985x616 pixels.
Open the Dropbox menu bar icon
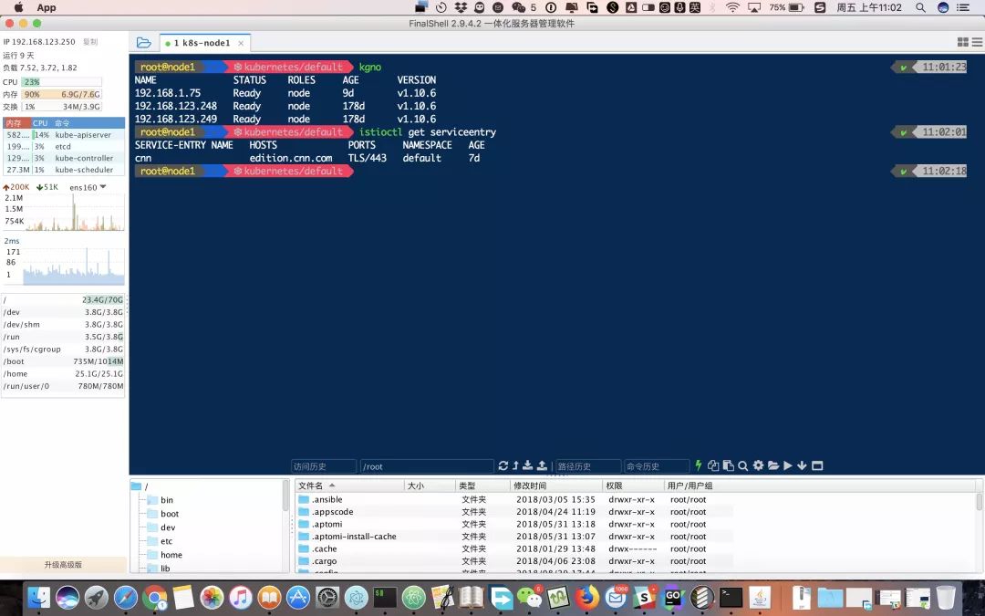point(461,7)
